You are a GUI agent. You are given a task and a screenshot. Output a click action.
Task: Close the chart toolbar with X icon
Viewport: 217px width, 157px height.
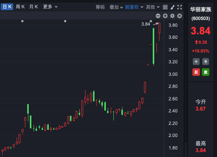click(180, 16)
